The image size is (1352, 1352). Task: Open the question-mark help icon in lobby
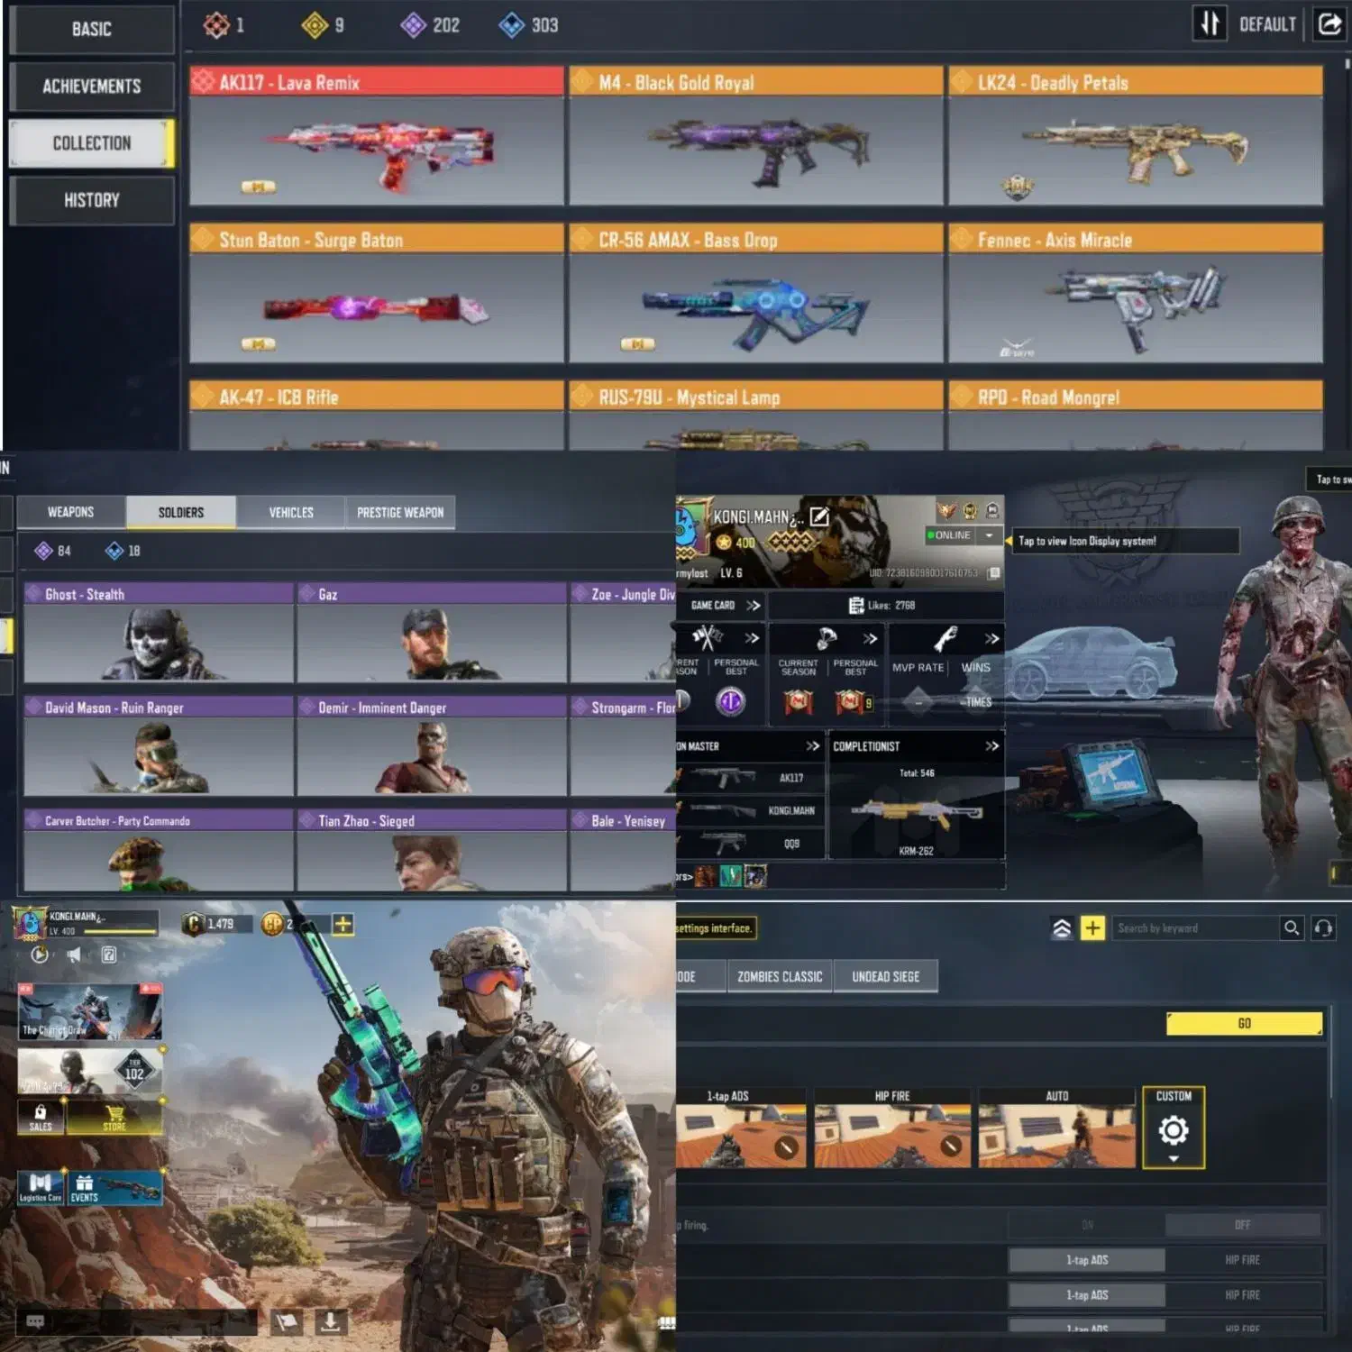[109, 955]
